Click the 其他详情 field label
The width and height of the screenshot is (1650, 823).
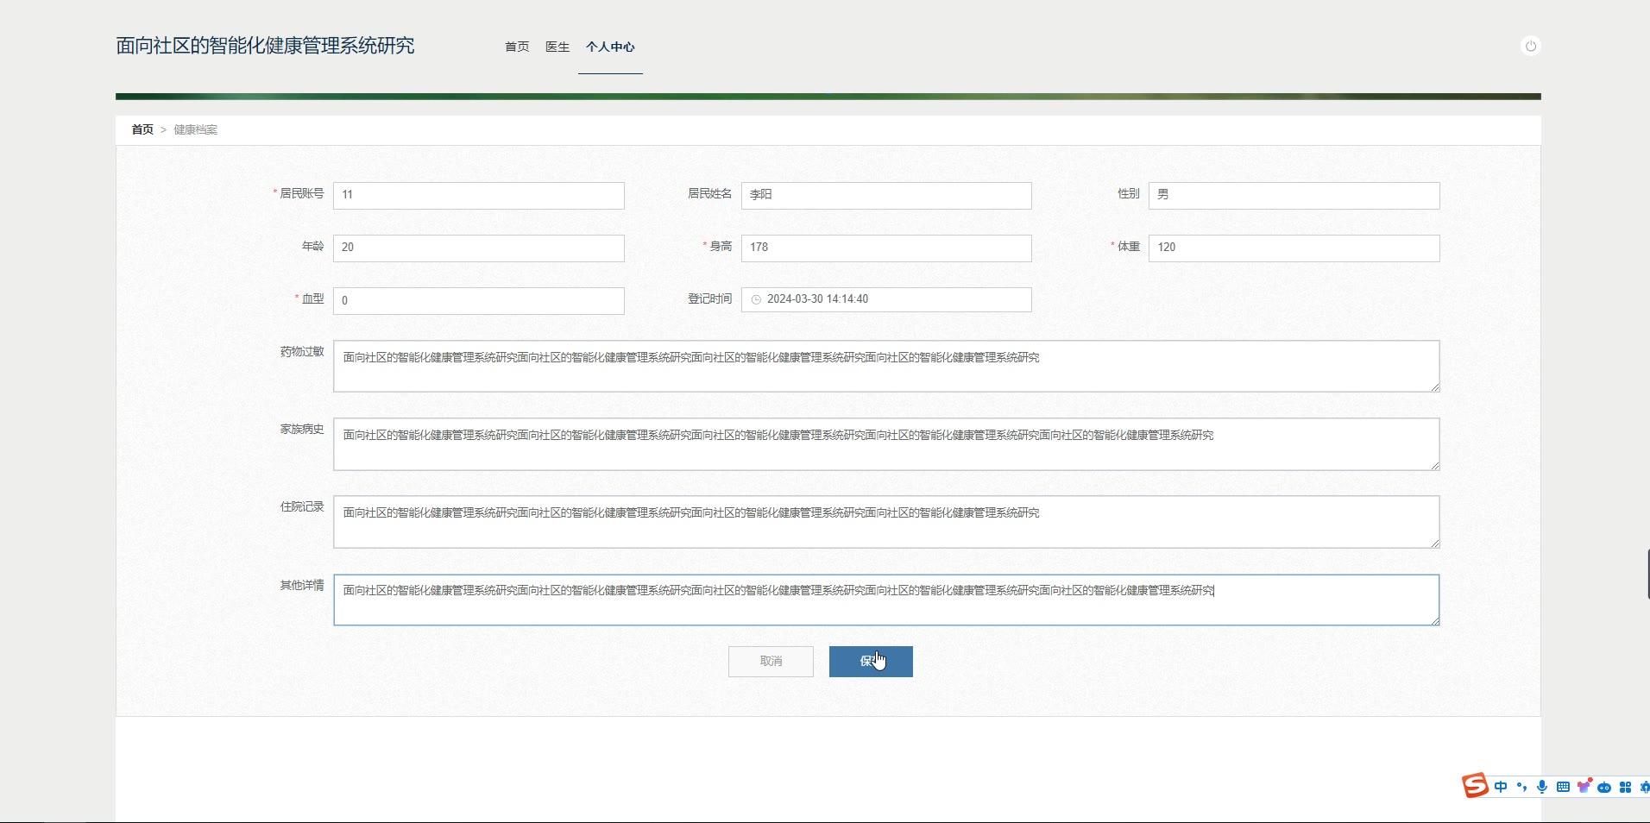click(x=301, y=585)
